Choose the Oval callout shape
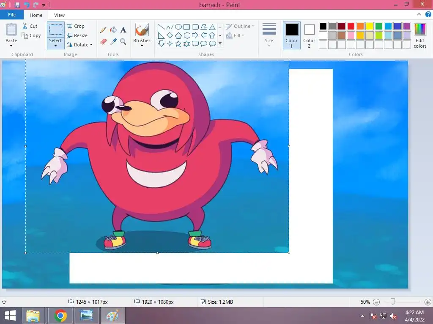The image size is (433, 324). click(x=204, y=43)
